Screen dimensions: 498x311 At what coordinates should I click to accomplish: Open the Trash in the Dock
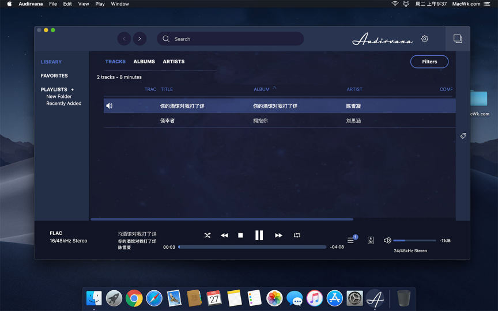coord(403,298)
